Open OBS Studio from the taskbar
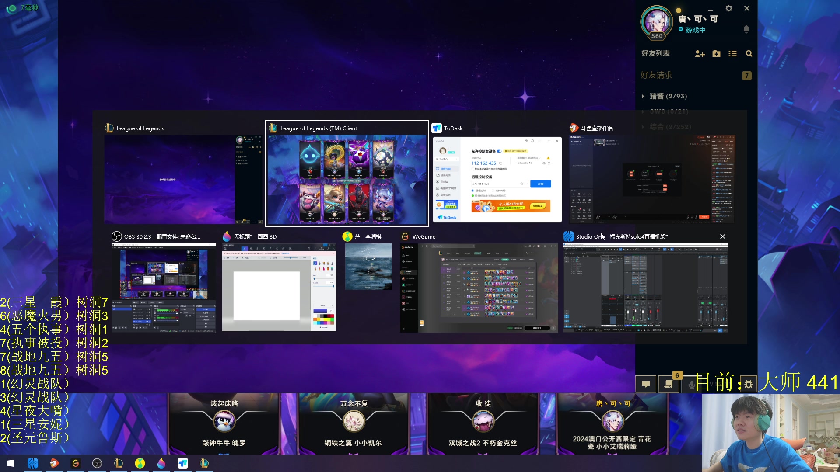This screenshot has width=840, height=472. pos(97,463)
